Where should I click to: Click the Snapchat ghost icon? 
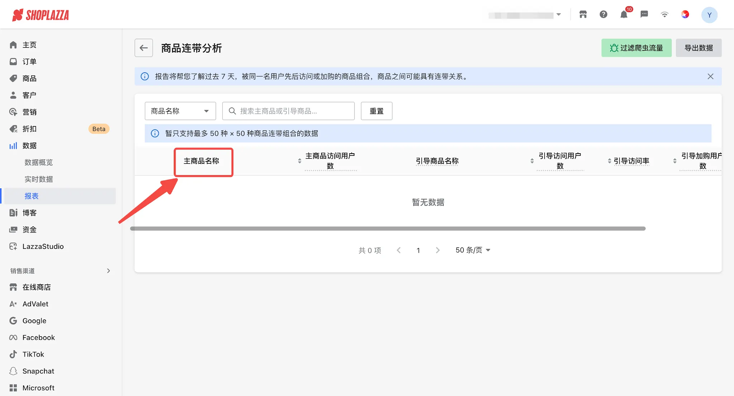coord(13,371)
